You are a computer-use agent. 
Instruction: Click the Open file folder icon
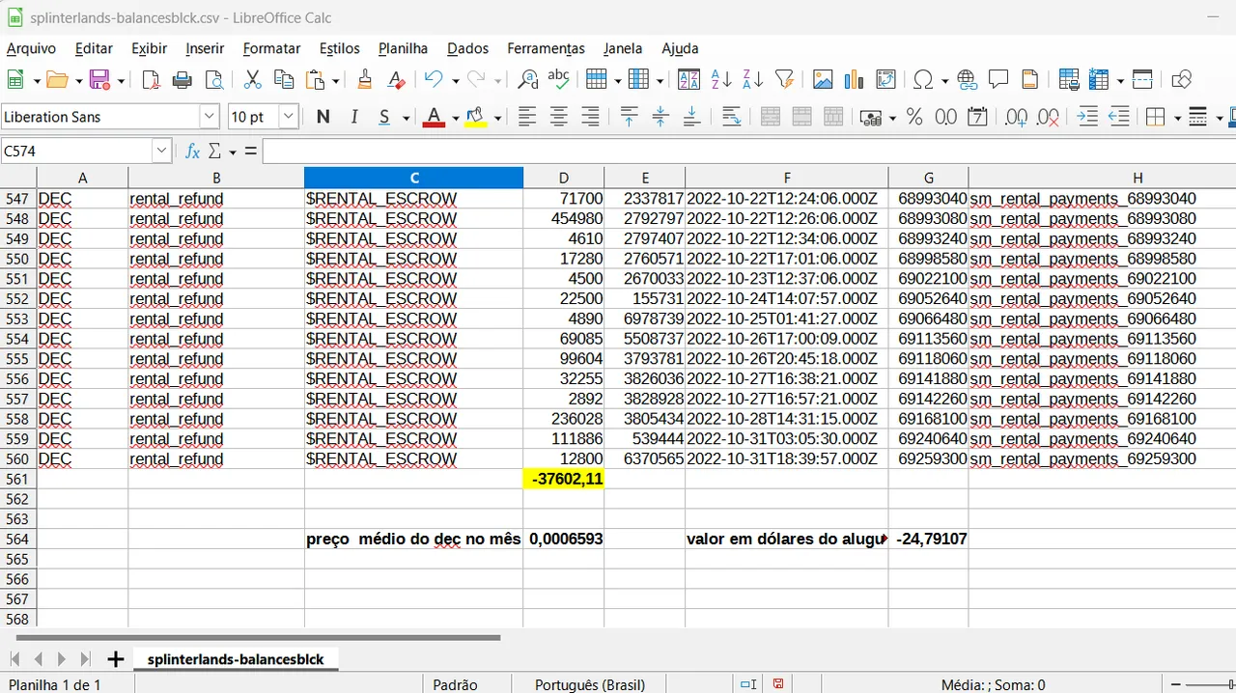pos(58,80)
